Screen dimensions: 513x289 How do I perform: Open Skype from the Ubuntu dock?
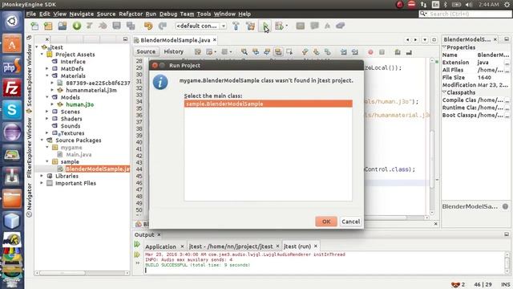coord(12,110)
